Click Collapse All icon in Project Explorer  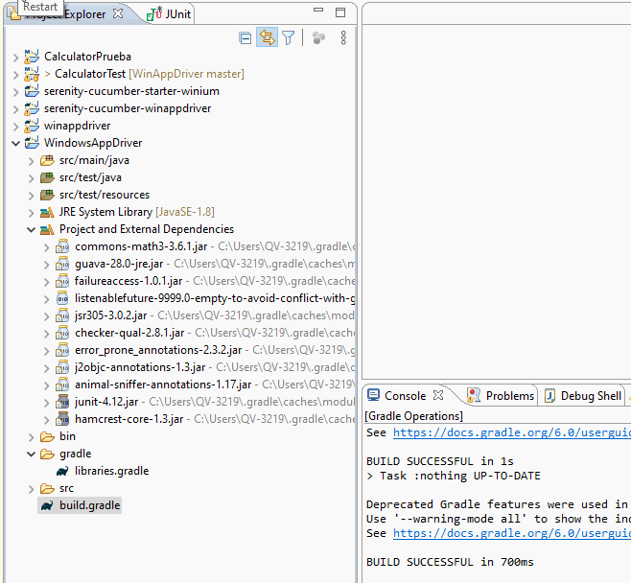tap(245, 37)
